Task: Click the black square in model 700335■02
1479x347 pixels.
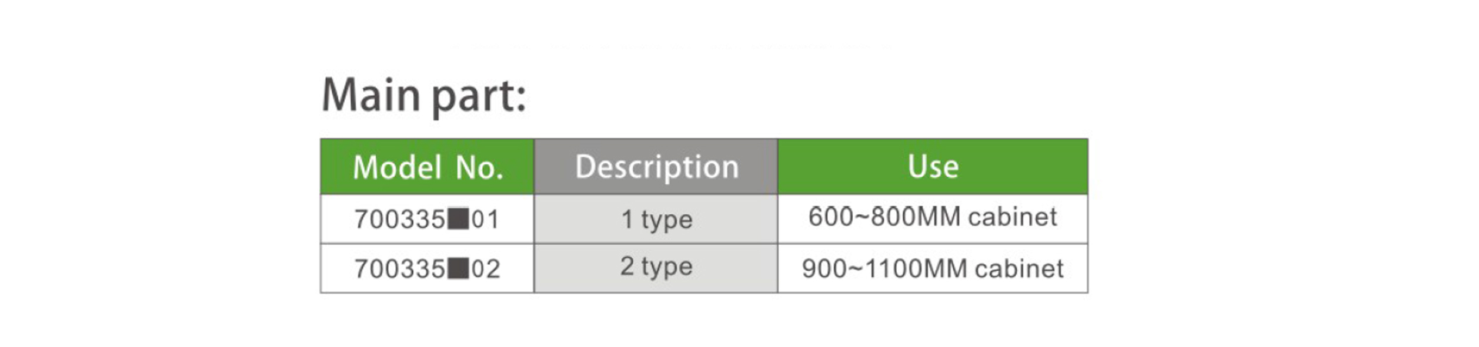Action: 458,268
